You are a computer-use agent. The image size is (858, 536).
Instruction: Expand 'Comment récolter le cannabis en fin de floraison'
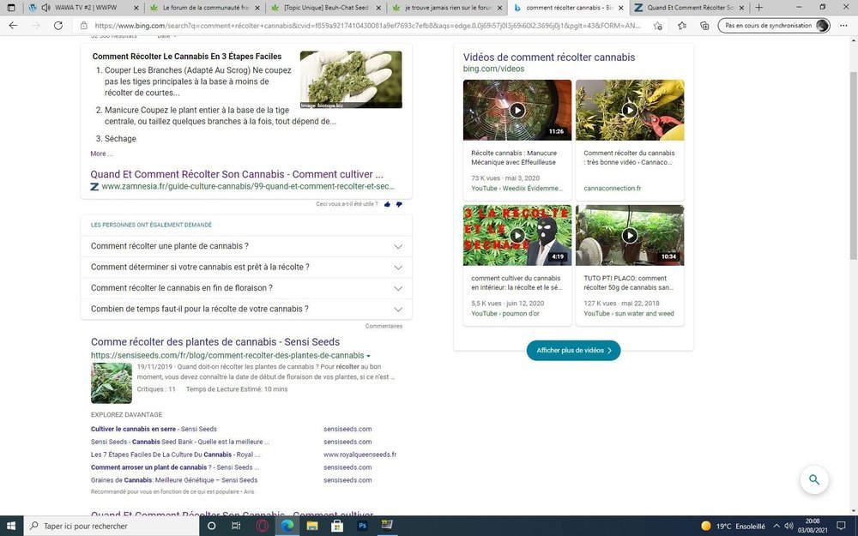tap(246, 287)
